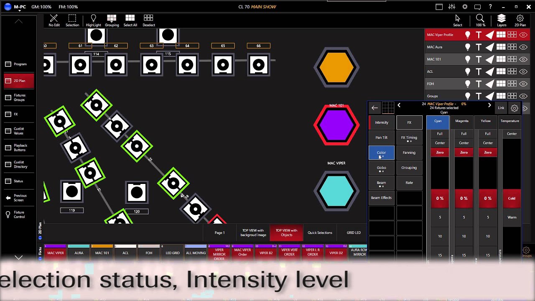The image size is (535, 301).
Task: Click fixture label 66 on plan
Action: click(x=258, y=46)
